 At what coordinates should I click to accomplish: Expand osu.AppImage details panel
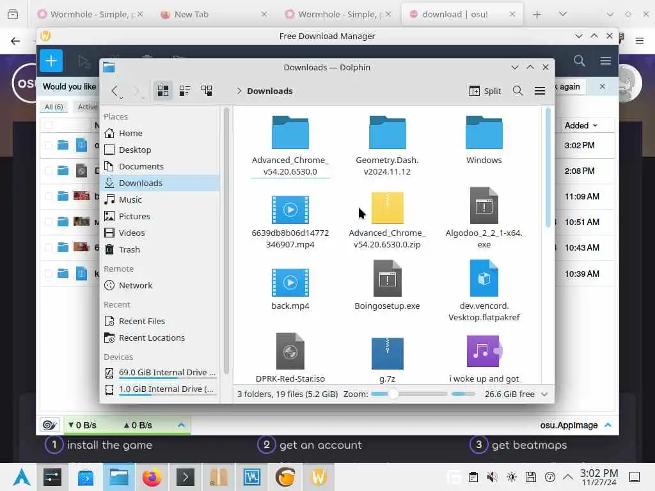pyautogui.click(x=608, y=425)
